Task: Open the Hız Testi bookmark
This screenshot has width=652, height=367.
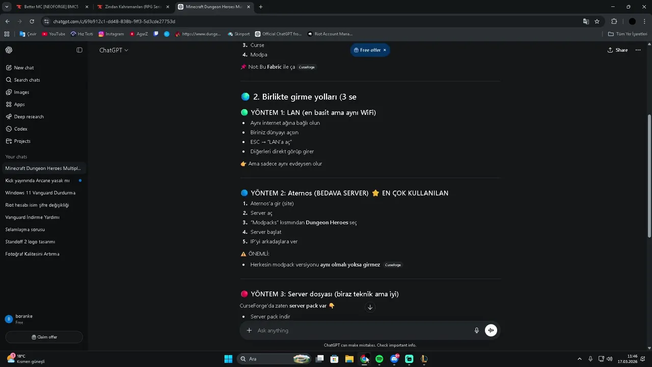Action: point(82,34)
